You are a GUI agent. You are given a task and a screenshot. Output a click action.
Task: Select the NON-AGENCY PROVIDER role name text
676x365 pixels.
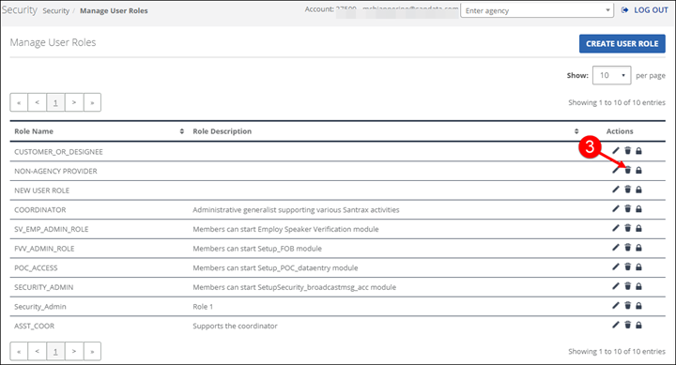(x=55, y=171)
